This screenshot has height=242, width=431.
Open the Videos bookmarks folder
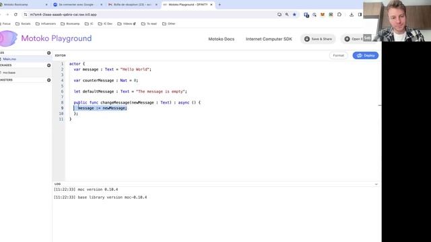coord(127,24)
